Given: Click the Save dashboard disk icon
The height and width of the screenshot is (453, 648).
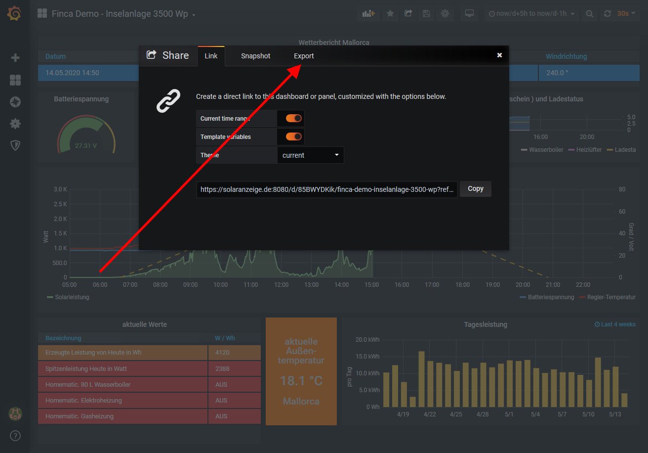Looking at the screenshot, I should coord(426,14).
